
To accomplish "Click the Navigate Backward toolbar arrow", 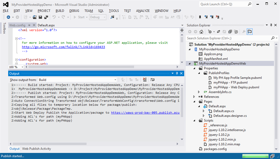I will click(x=8, y=17).
